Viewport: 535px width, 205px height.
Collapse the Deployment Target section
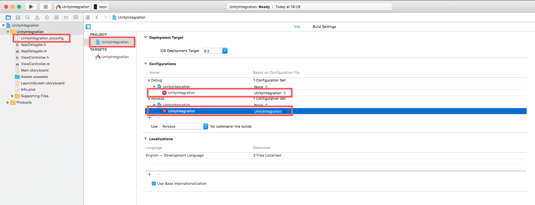point(145,38)
